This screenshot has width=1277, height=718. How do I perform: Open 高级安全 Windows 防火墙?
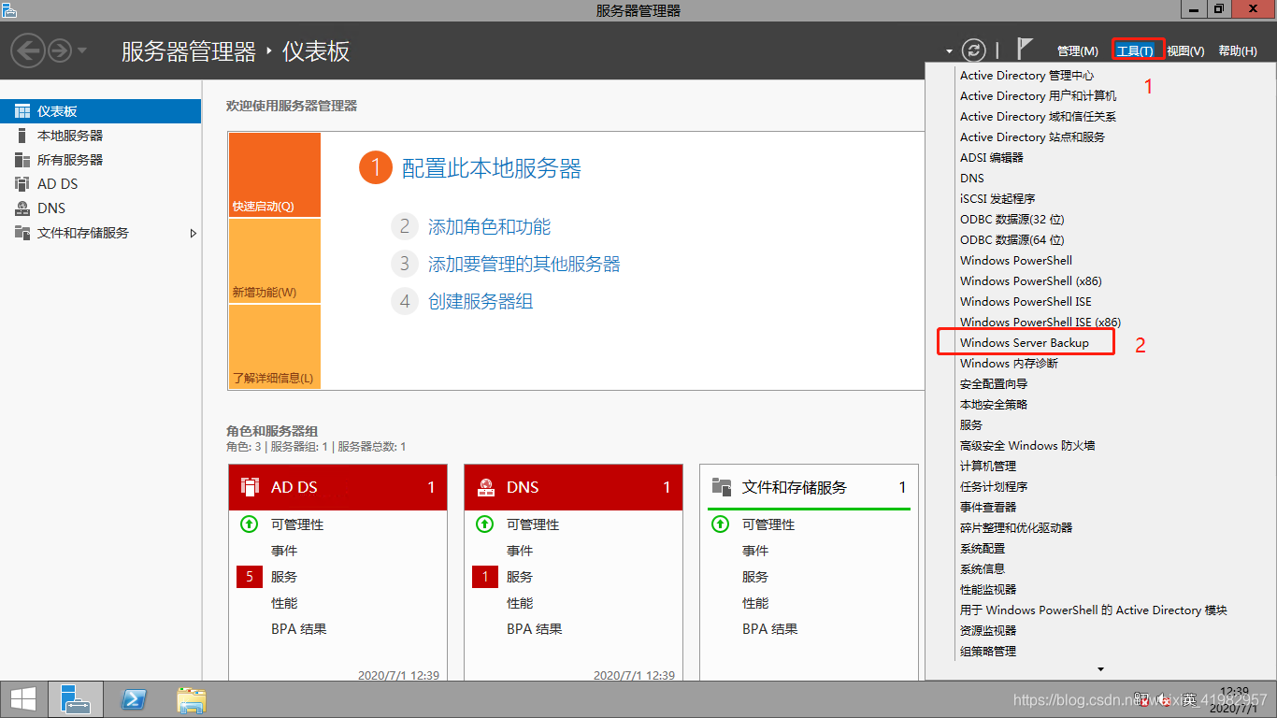(1027, 446)
